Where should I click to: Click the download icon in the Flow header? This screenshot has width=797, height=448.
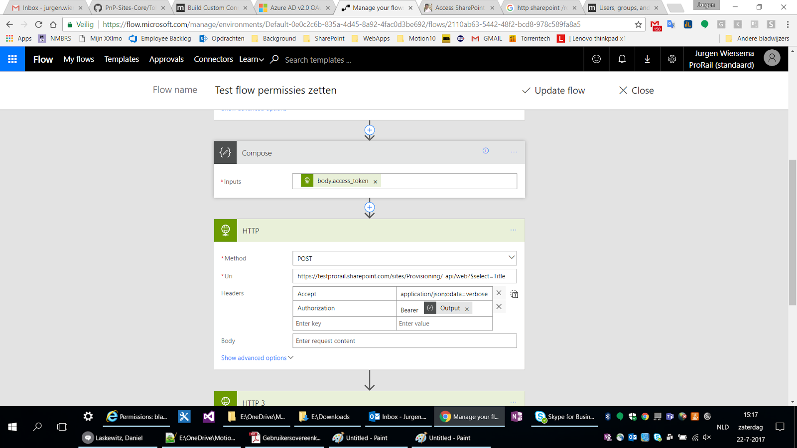coord(647,59)
